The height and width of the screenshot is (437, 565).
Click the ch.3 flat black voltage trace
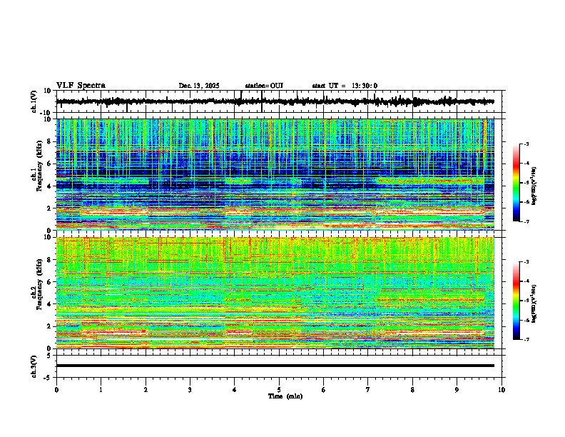pos(275,366)
